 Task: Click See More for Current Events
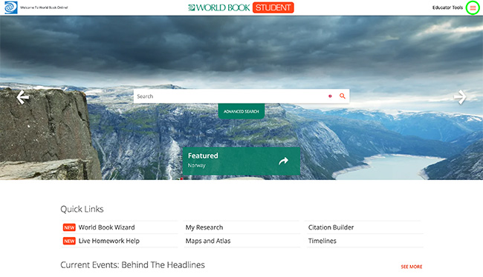coord(412,267)
